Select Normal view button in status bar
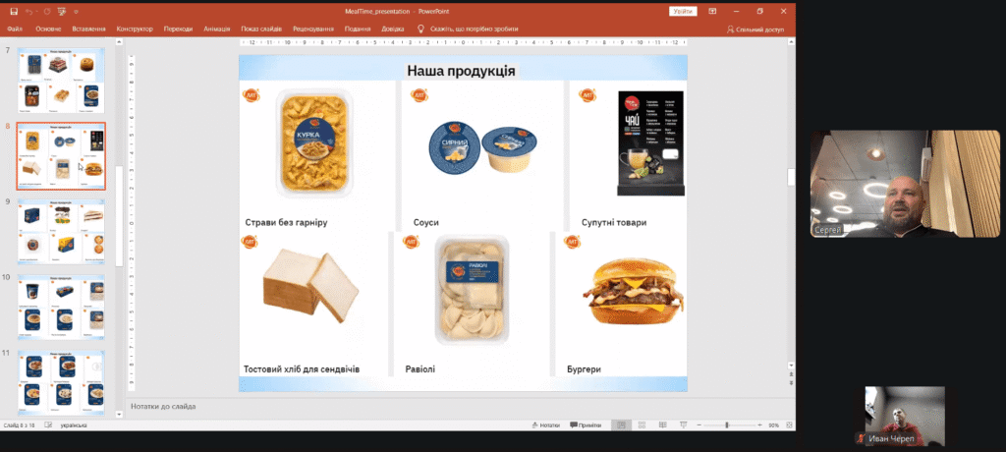 621,424
